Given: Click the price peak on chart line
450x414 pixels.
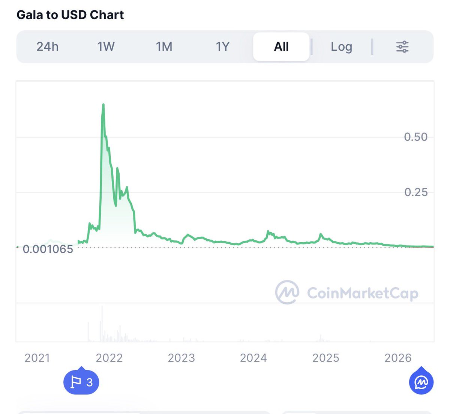Looking at the screenshot, I should (x=103, y=105).
